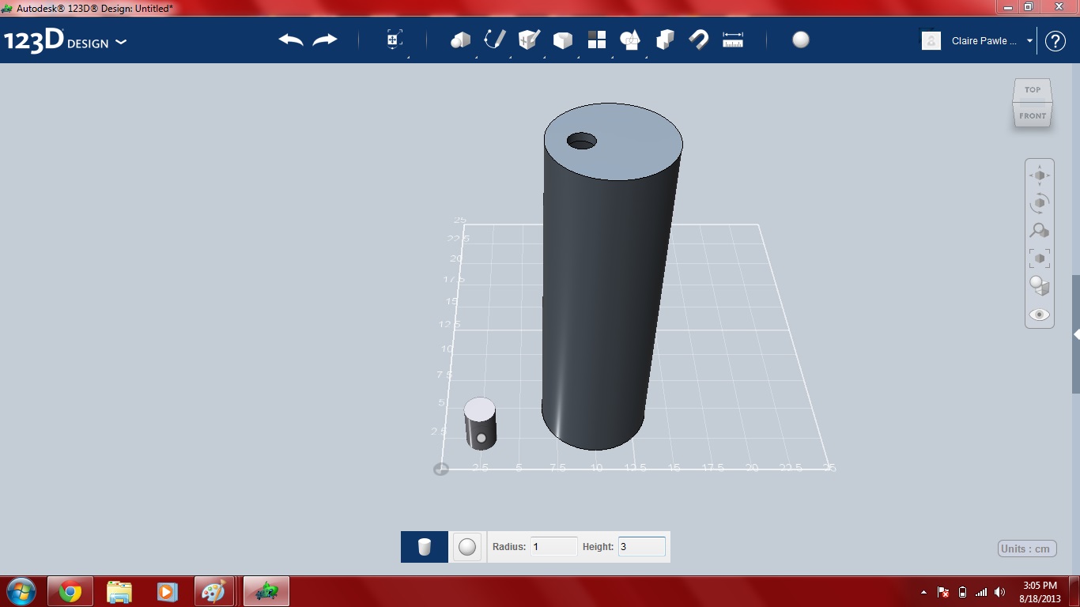
Task: Open Paint from taskbar
Action: [x=214, y=591]
